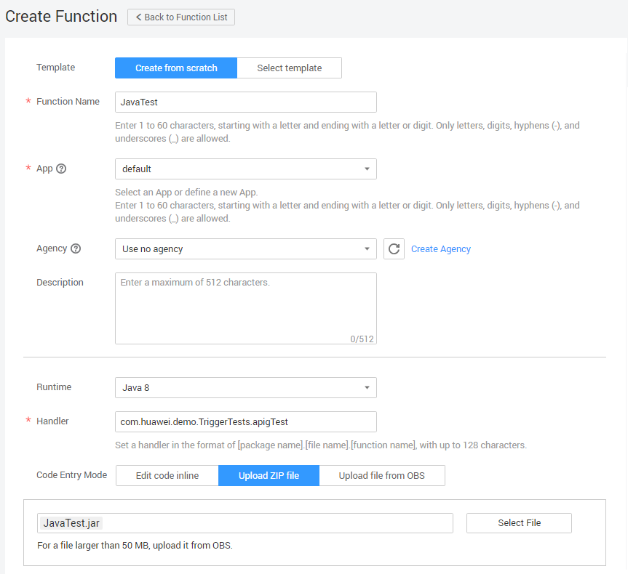The image size is (628, 574).
Task: Refresh the agency list
Action: 394,249
